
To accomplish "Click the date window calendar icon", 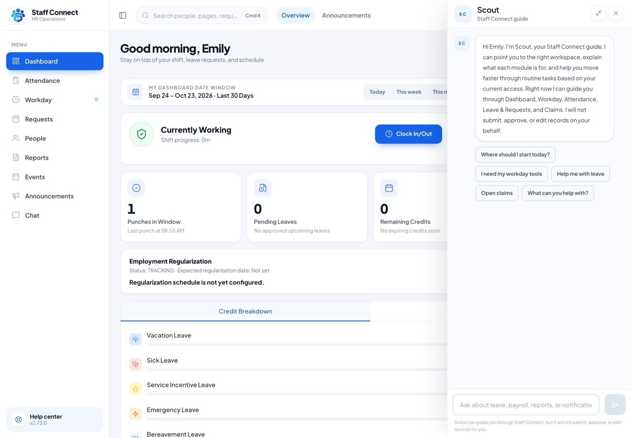I will tap(135, 92).
